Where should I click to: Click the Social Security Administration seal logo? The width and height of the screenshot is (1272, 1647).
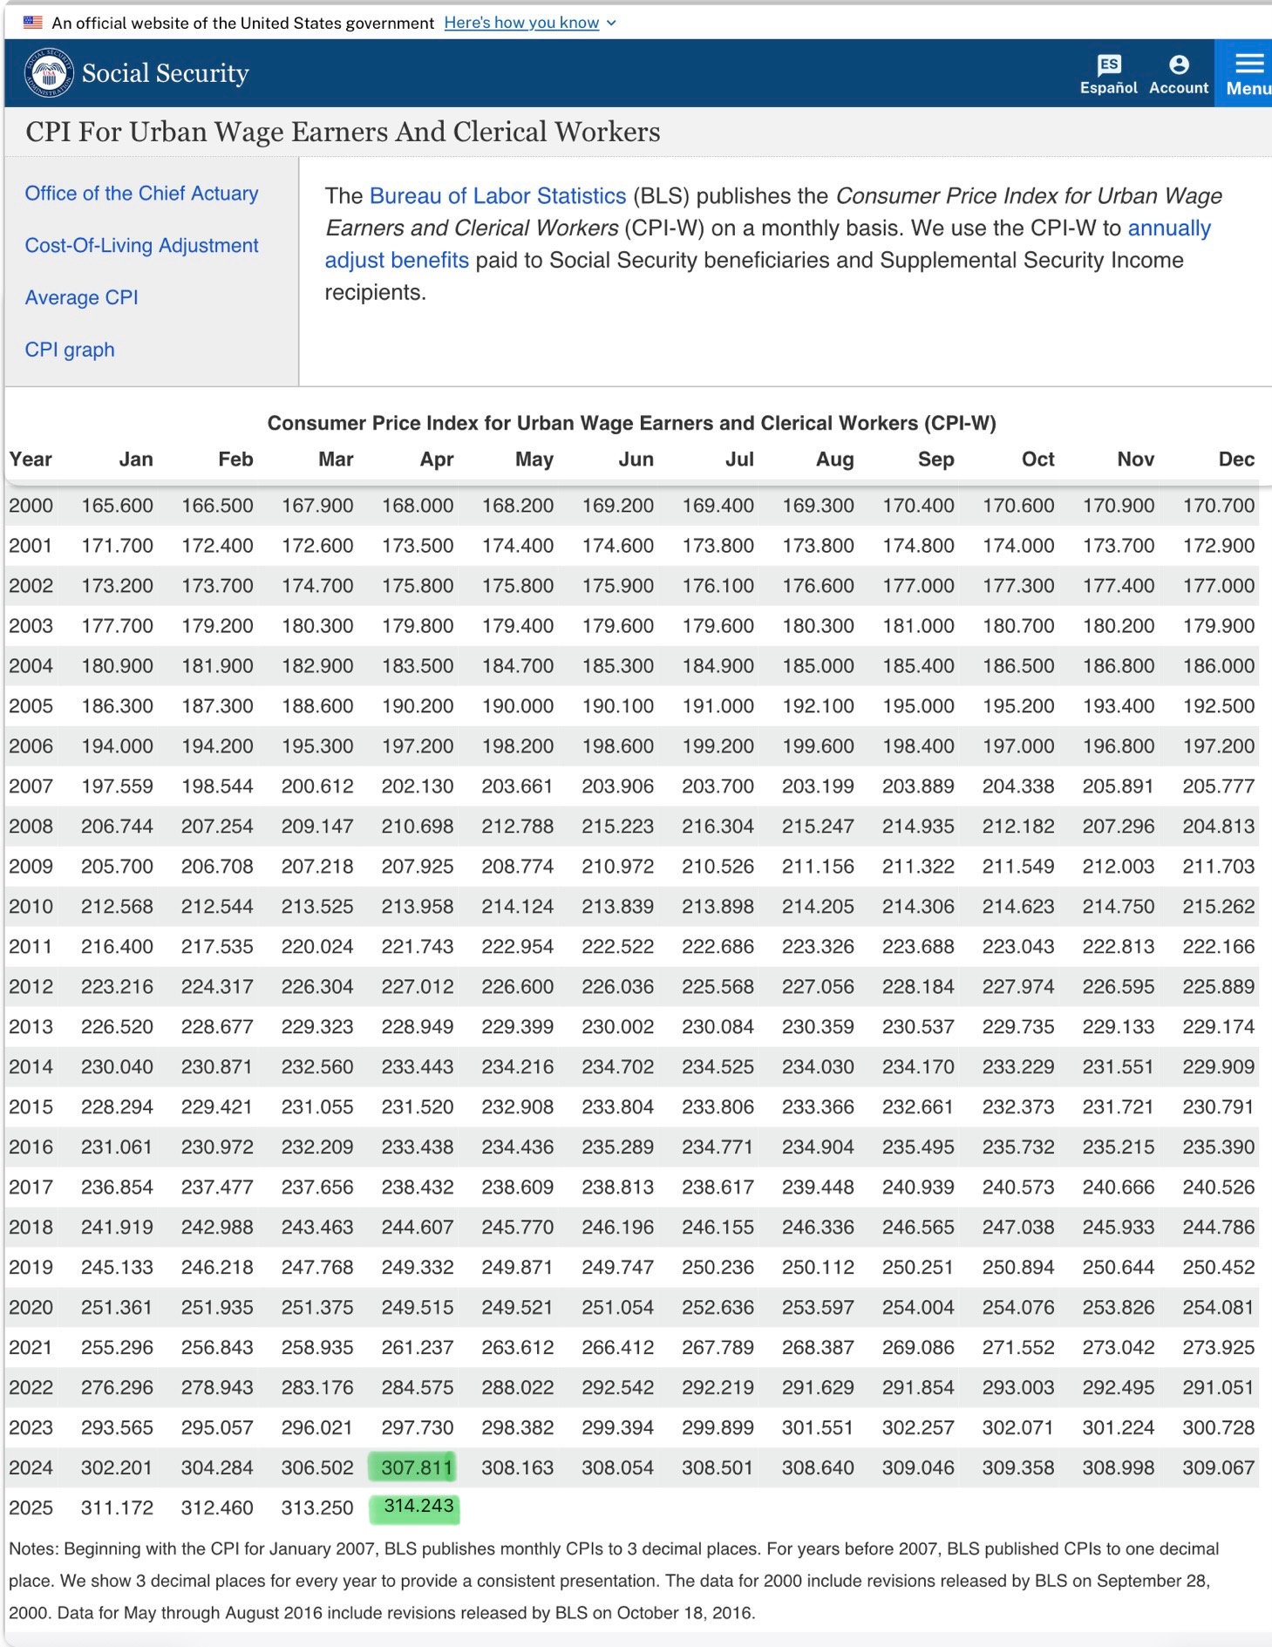pyautogui.click(x=48, y=73)
